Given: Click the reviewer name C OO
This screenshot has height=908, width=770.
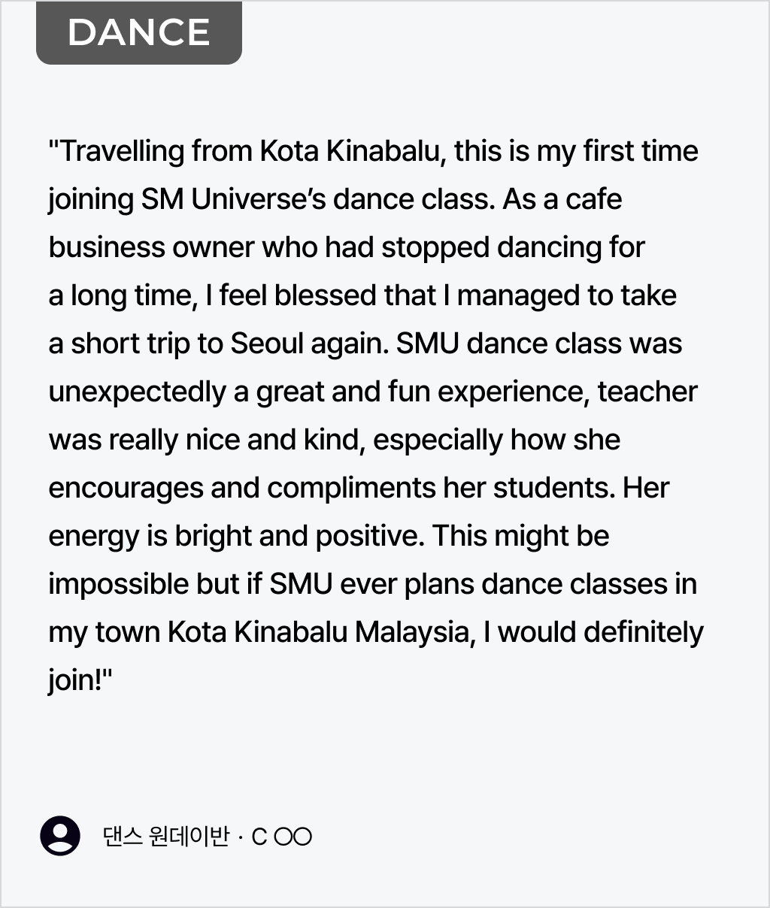Looking at the screenshot, I should click(282, 837).
